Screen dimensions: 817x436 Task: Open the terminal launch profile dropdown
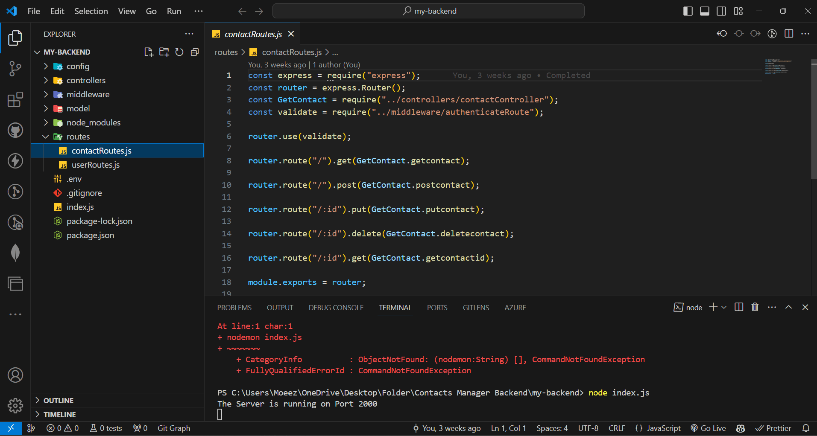[724, 307]
